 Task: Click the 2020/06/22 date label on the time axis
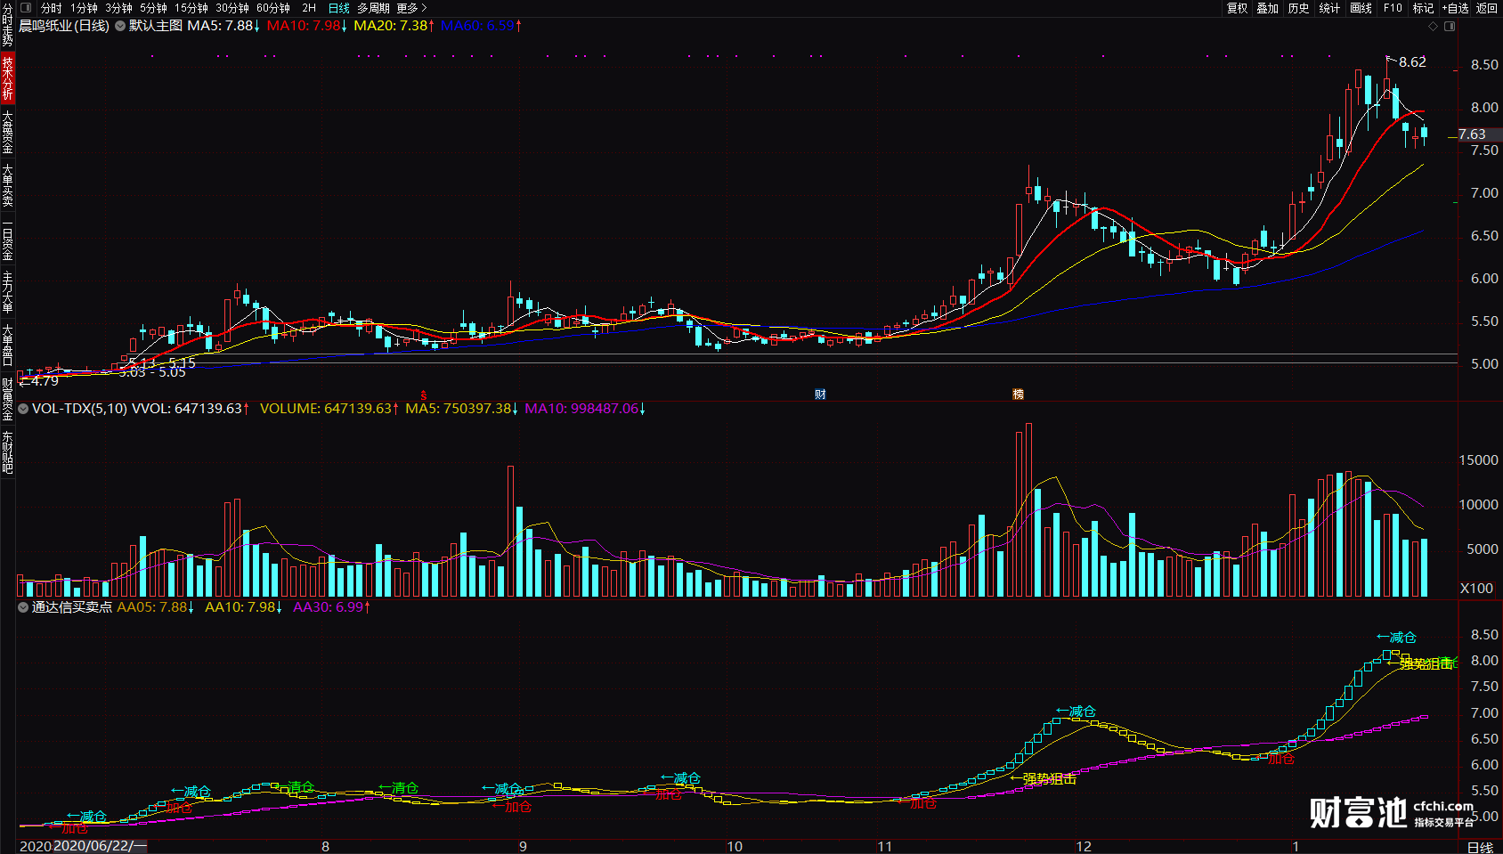click(100, 846)
